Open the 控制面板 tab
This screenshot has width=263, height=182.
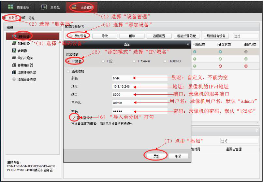click(x=19, y=7)
